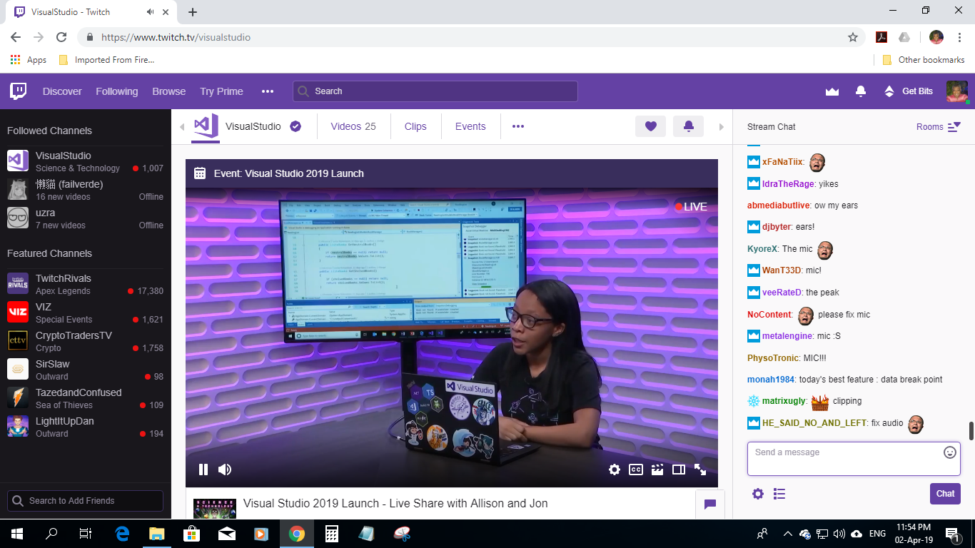
Task: Click the clip creation icon
Action: coord(657,470)
